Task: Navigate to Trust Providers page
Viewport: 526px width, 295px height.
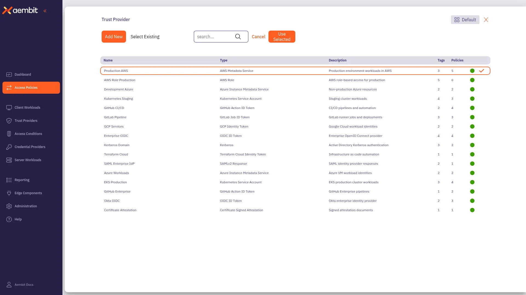Action: [31, 121]
